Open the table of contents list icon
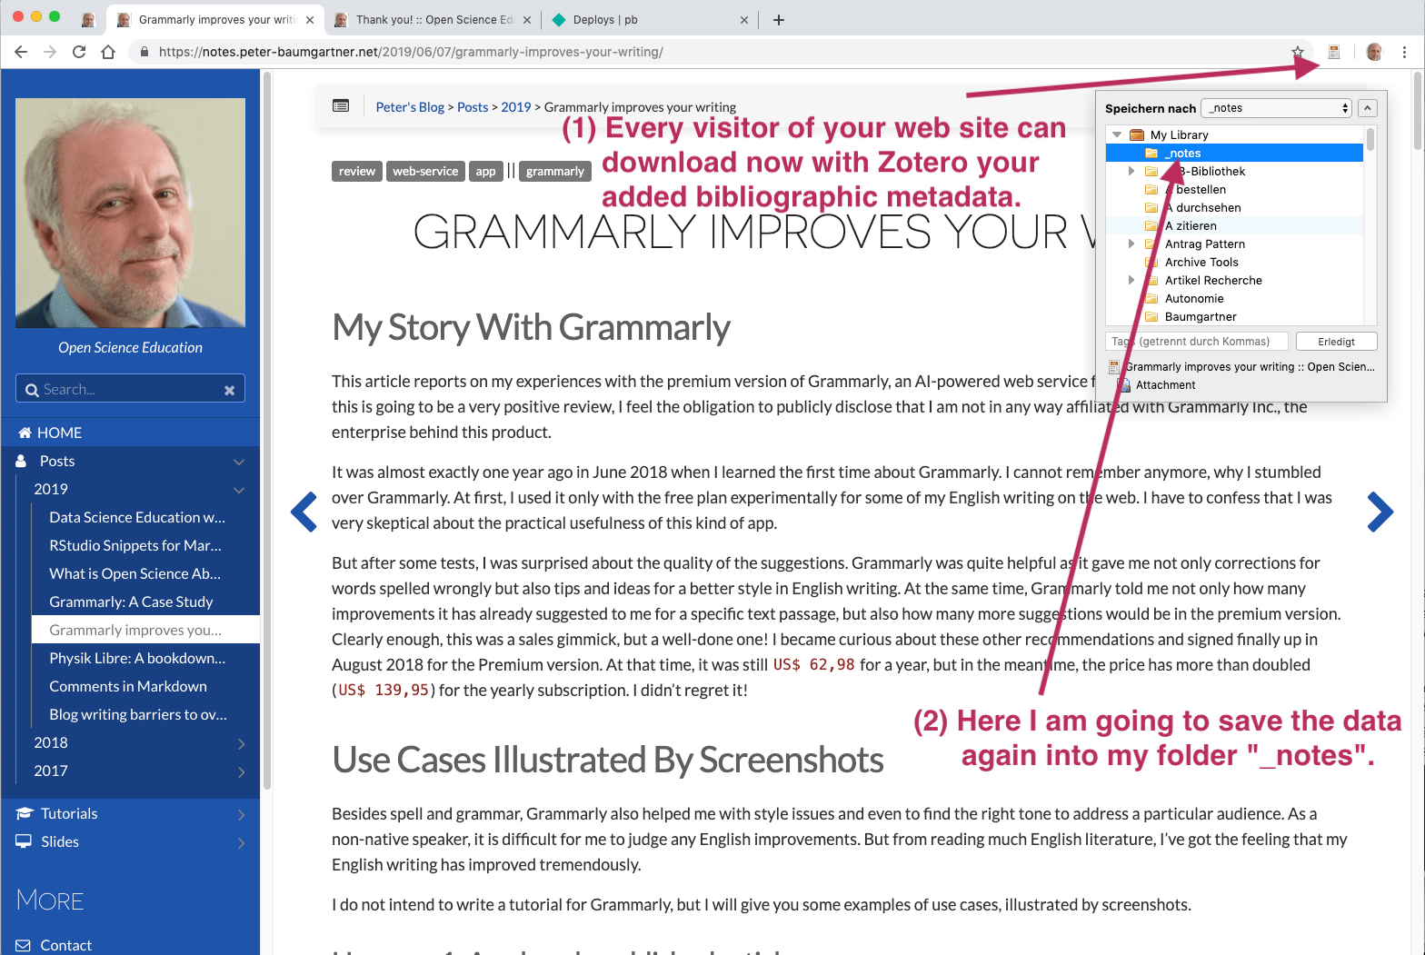Image resolution: width=1425 pixels, height=955 pixels. pos(341,106)
